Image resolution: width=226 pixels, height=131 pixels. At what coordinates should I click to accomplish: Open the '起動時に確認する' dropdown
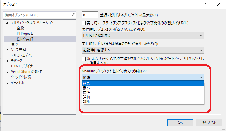pyautogui.click(x=143, y=50)
